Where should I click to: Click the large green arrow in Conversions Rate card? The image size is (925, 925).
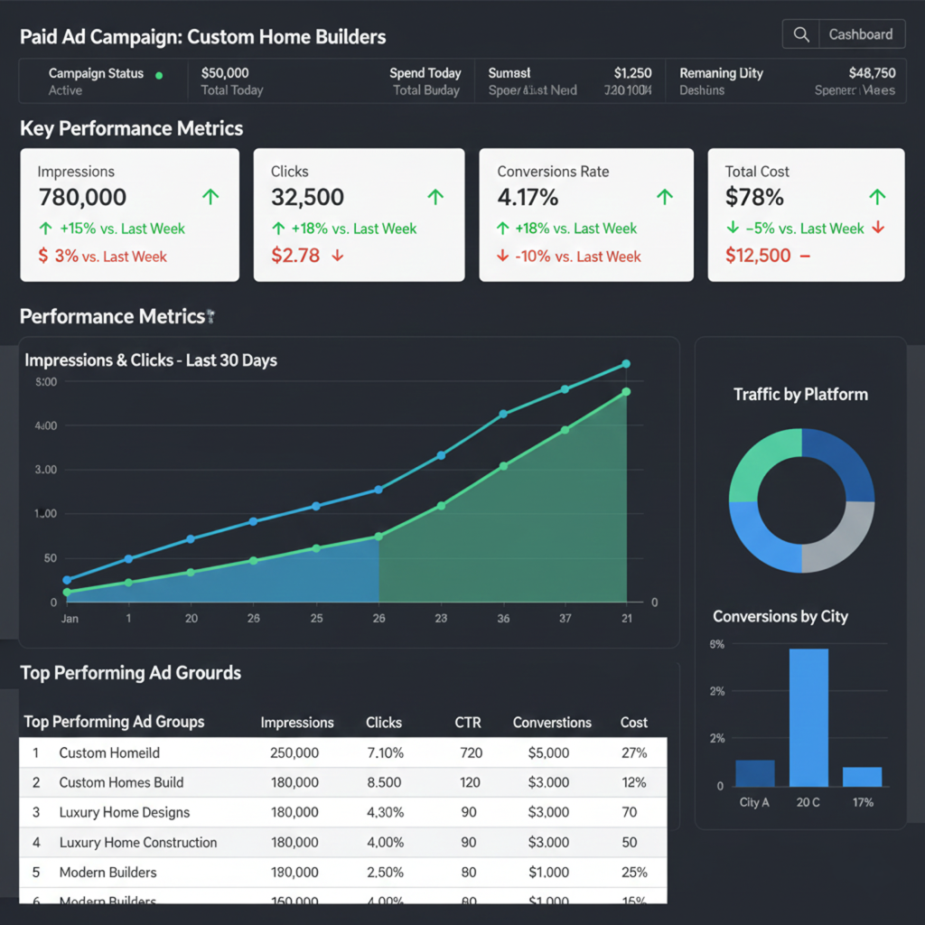point(665,196)
